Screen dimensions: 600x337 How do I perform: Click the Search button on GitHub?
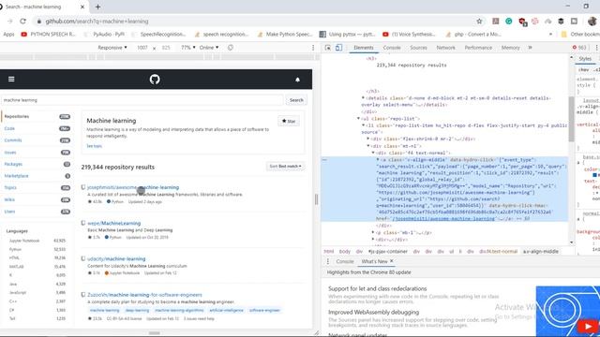coord(296,100)
